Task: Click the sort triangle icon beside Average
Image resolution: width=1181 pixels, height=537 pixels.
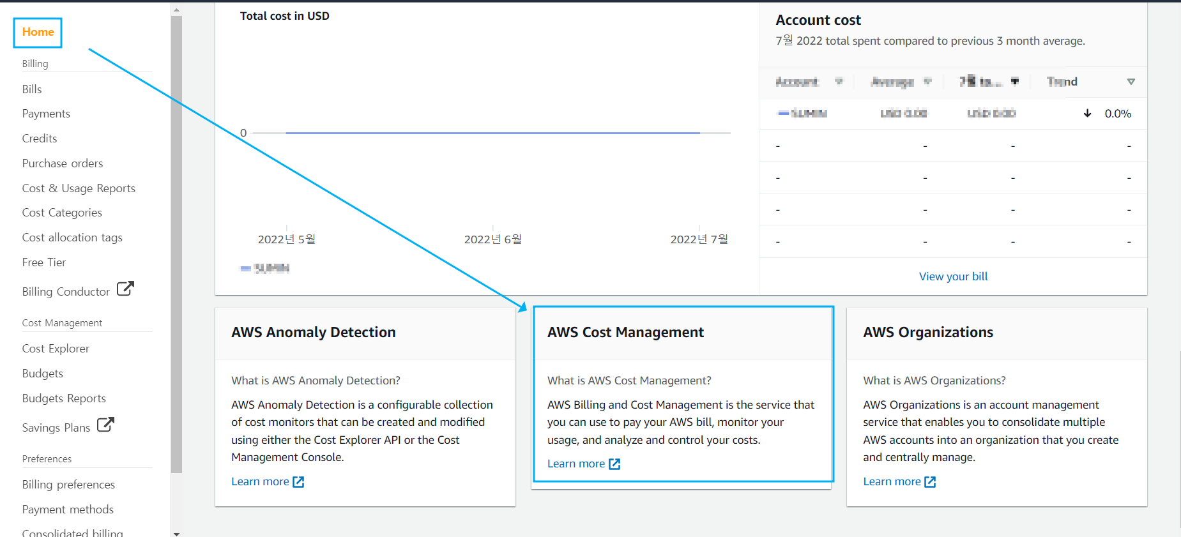Action: tap(927, 81)
